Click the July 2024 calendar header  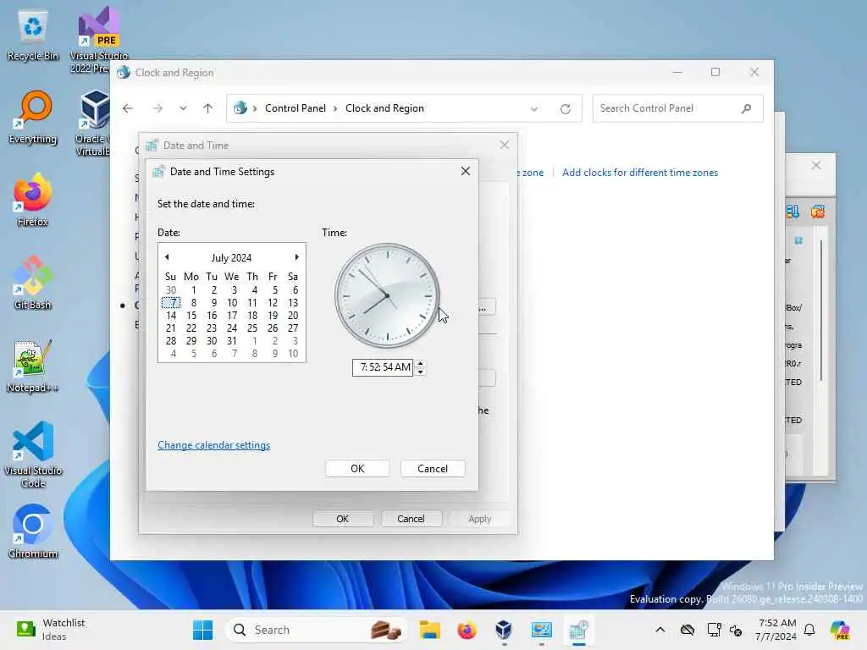pos(231,257)
